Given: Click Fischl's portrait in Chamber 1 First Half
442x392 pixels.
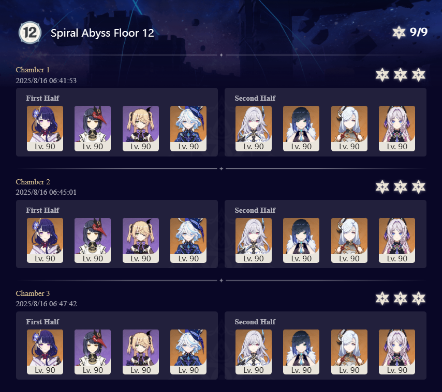Looking at the screenshot, I should (141, 129).
